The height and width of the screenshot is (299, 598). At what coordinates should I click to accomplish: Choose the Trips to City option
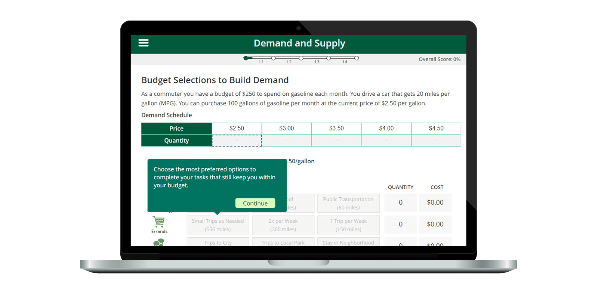pyautogui.click(x=218, y=242)
